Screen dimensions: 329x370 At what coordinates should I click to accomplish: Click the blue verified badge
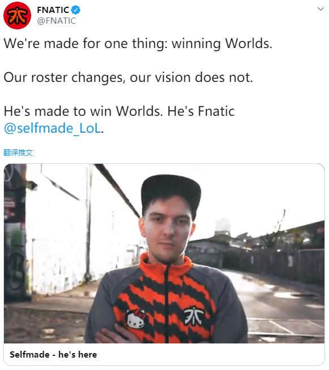[x=76, y=10]
